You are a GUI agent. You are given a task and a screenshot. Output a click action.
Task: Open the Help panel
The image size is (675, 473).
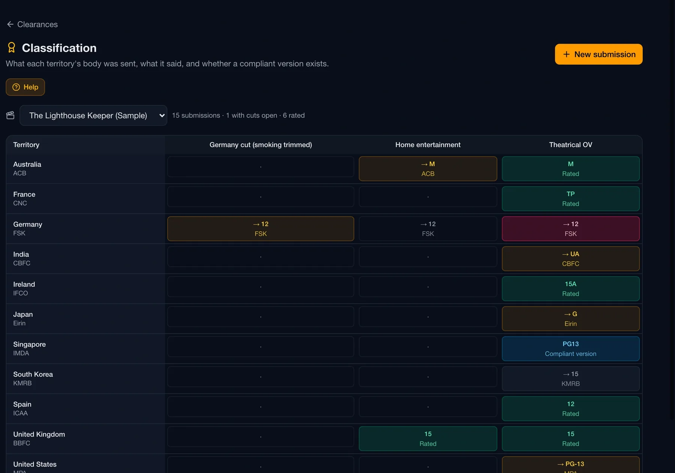click(25, 87)
